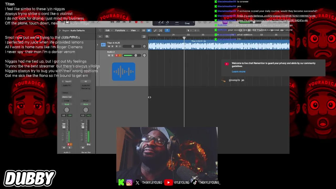The image size is (336, 189).
Task: Click the Titan 4.14.25 track pan knob
Action: point(144,46)
